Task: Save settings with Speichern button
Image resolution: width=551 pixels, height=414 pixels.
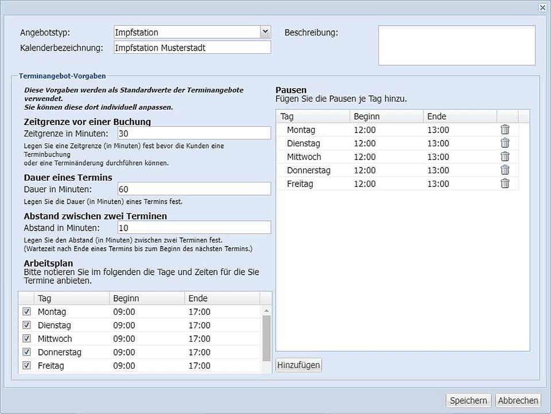Action: 468,401
